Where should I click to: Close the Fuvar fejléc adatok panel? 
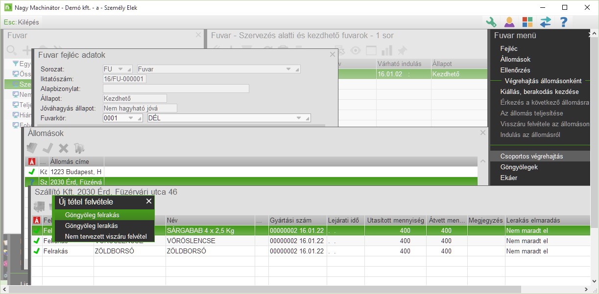[x=333, y=55]
